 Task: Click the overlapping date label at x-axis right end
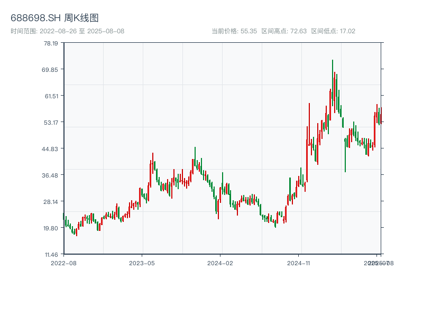tap(378, 263)
